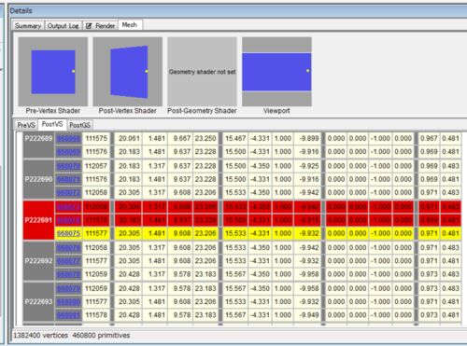Viewport: 467px width, 346px height.
Task: Open the Render tab
Action: pyautogui.click(x=101, y=26)
